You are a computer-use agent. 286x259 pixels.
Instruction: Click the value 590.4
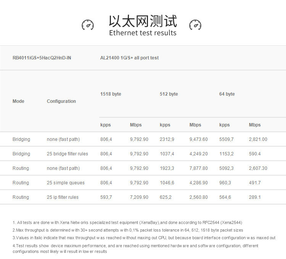[255, 154]
